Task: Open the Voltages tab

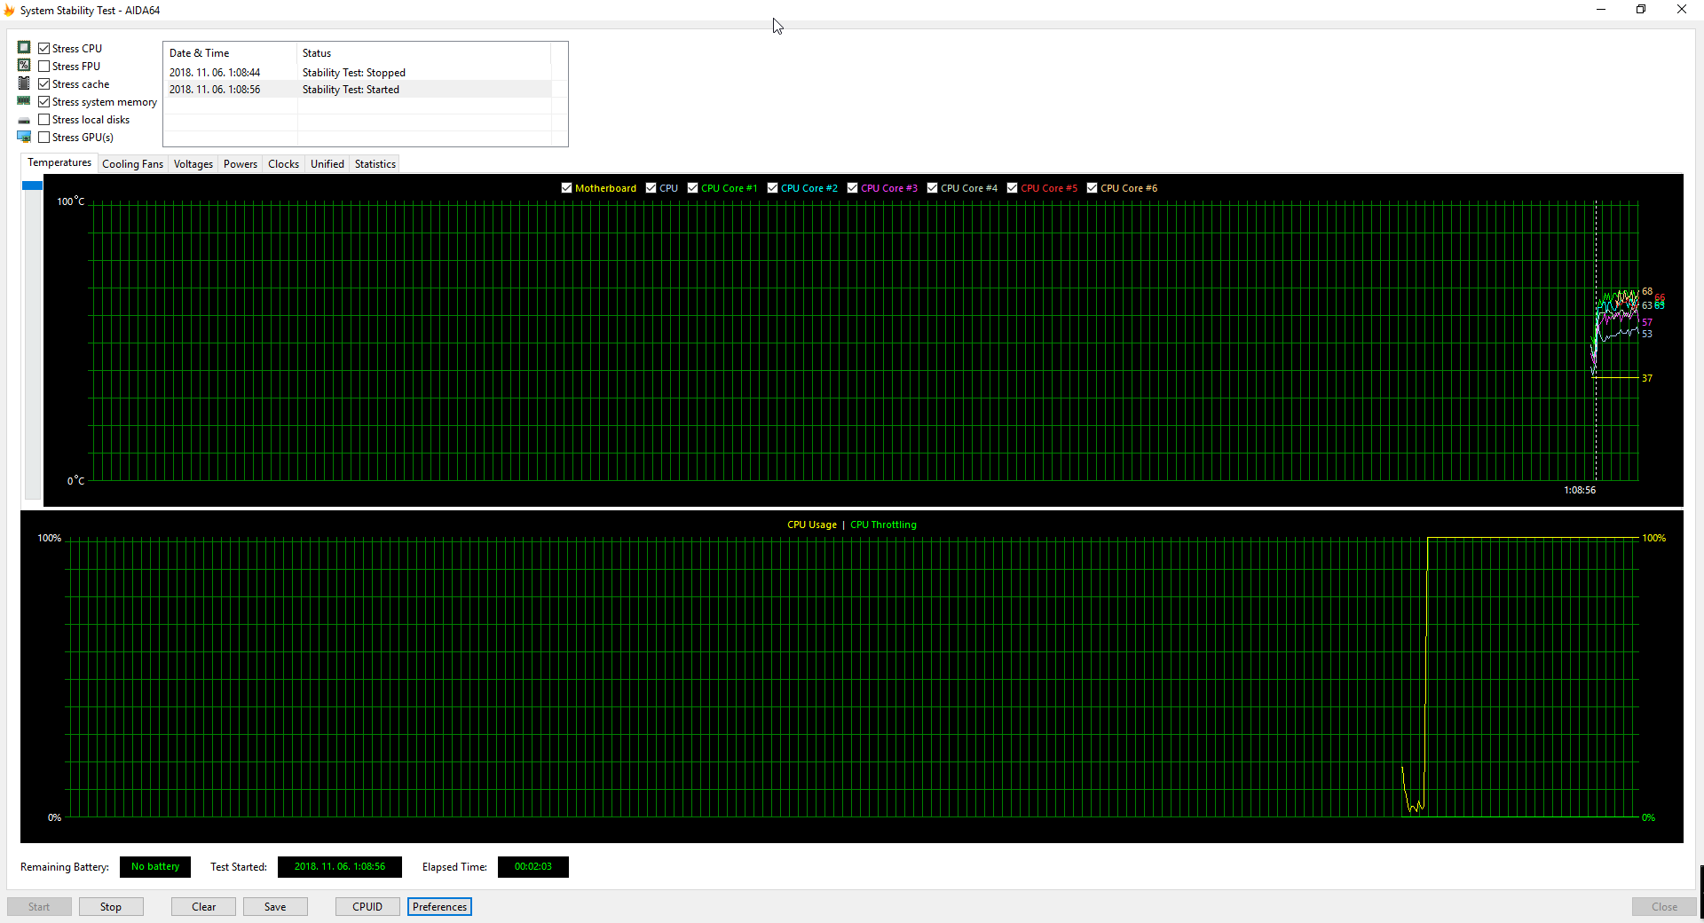Action: 193,164
